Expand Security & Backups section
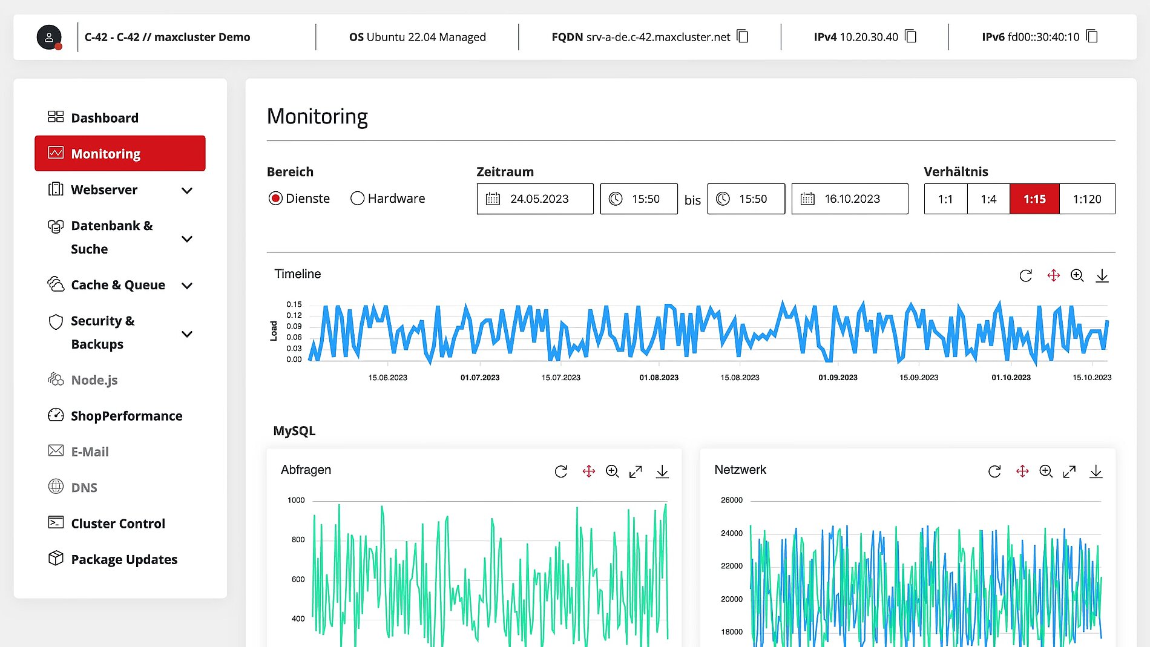 [187, 333]
